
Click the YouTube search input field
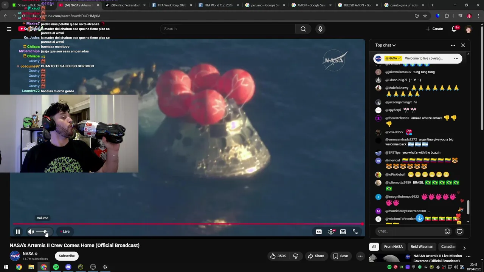[x=228, y=29]
